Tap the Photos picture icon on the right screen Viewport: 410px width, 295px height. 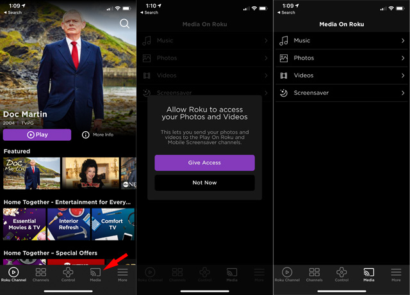tap(284, 58)
